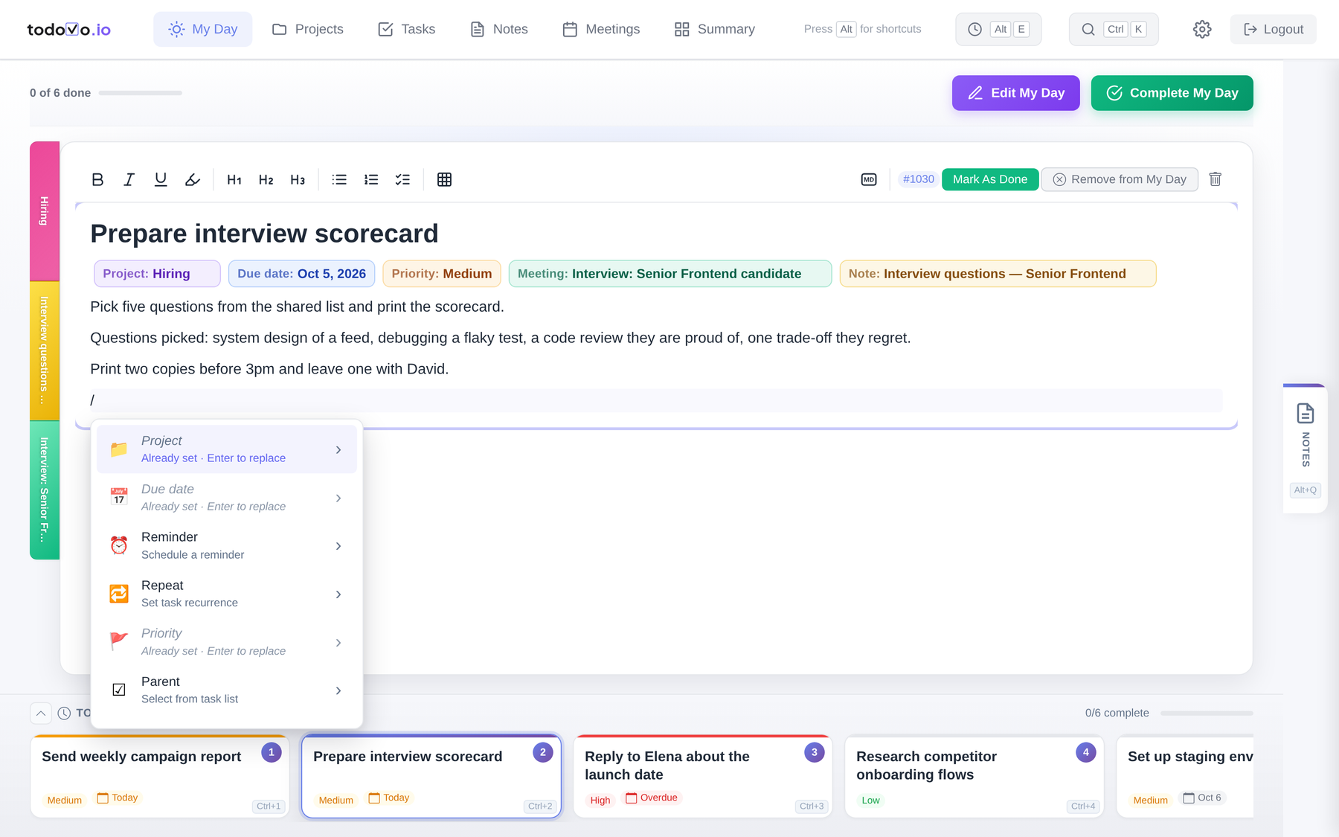Screen dimensions: 1339x837
Task: Expand Due date slash-menu option
Action: 227,498
